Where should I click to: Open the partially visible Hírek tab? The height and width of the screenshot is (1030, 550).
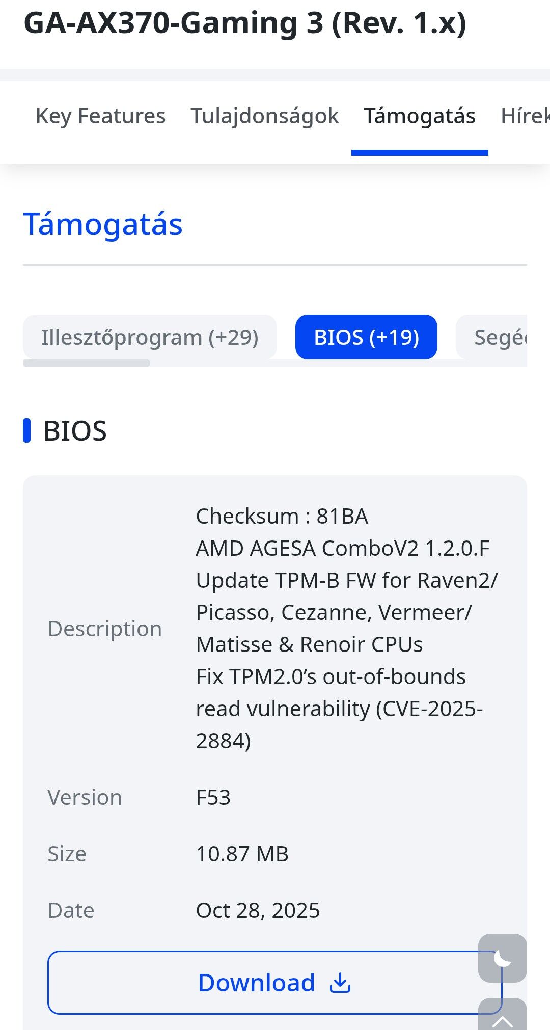525,116
